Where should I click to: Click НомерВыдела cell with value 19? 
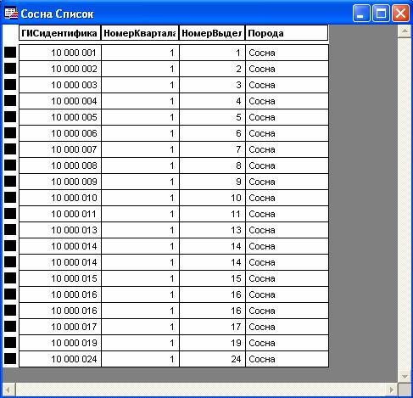[x=212, y=343]
